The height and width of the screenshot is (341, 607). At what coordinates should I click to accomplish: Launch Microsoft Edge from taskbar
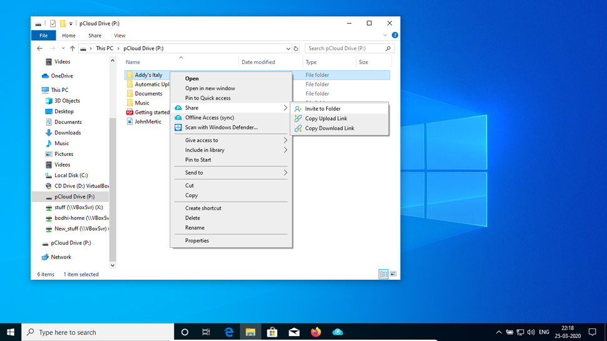click(229, 332)
